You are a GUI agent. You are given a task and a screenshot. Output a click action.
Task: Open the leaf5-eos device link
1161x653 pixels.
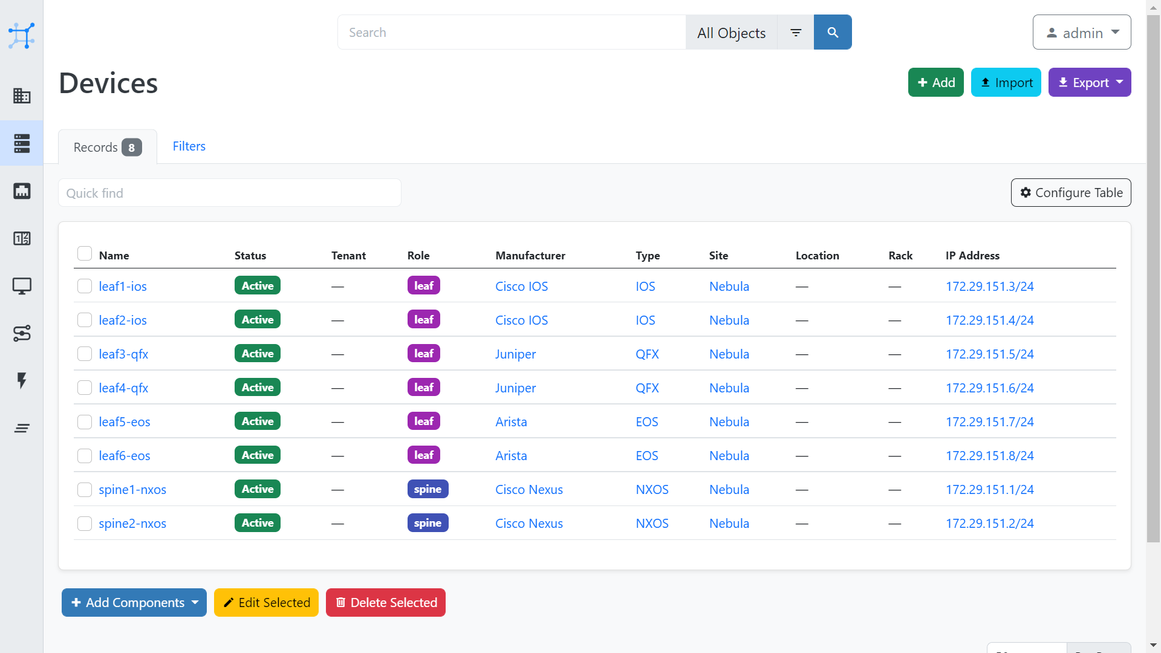125,422
